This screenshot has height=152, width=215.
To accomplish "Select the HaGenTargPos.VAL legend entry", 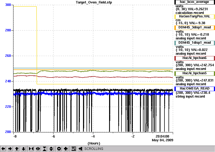I will point(194,17).
